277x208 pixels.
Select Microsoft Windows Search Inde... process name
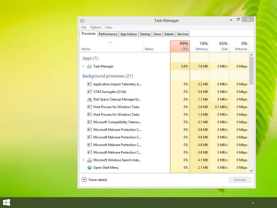(x=117, y=160)
